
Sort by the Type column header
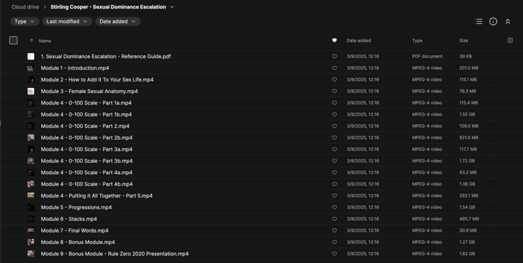pos(417,40)
